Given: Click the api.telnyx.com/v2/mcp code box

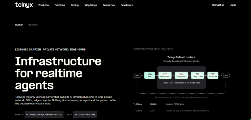Looking at the screenshot, I should [85, 115].
